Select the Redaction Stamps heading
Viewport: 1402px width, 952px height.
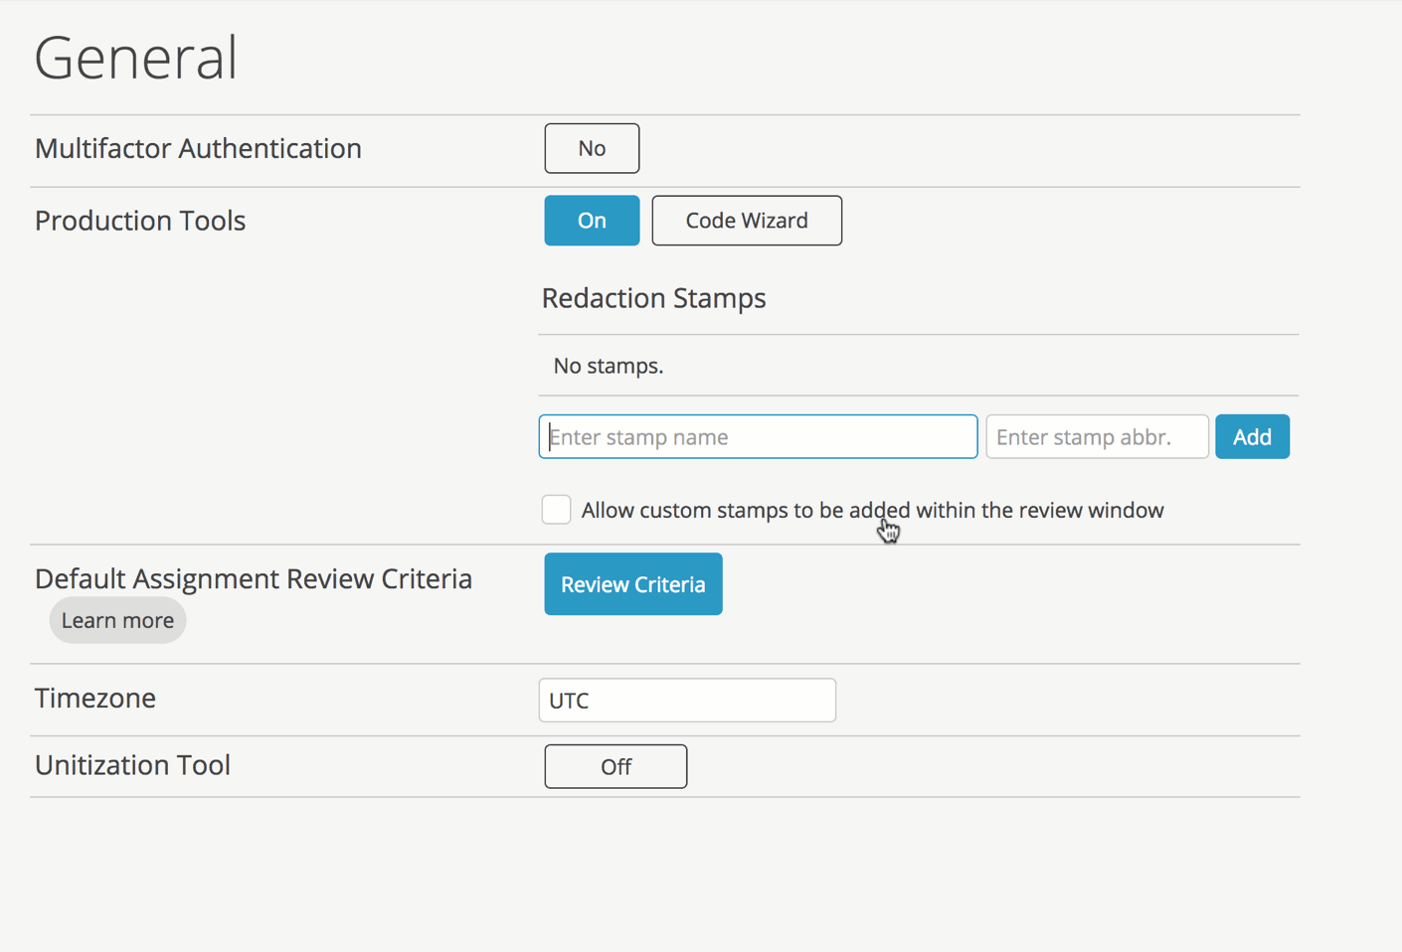pos(653,298)
